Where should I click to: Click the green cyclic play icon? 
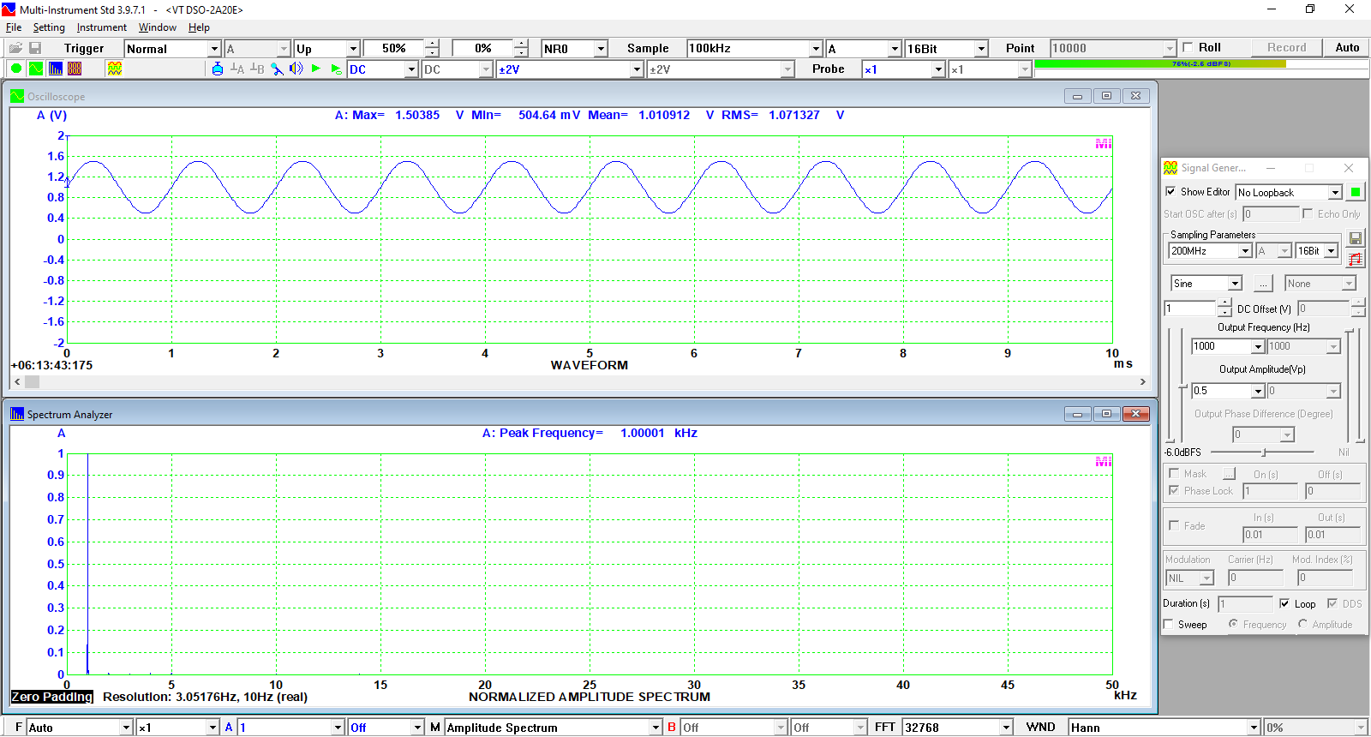click(336, 69)
